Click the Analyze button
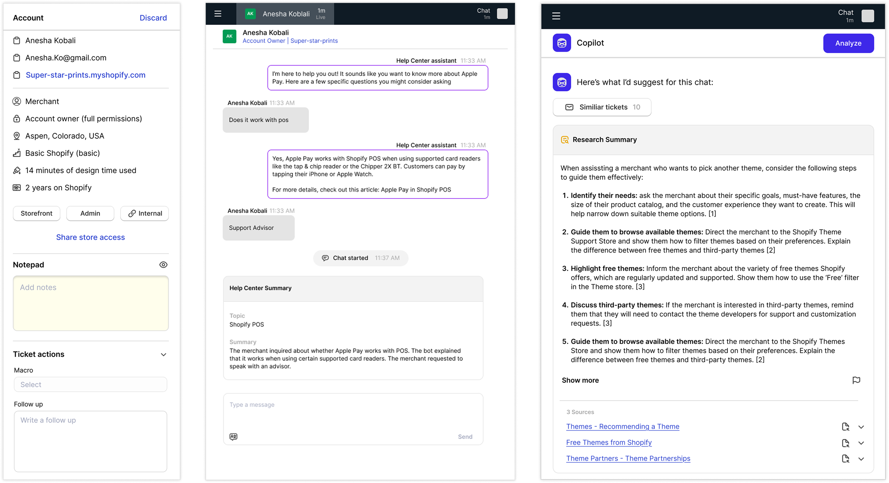The width and height of the screenshot is (889, 483). 848,43
